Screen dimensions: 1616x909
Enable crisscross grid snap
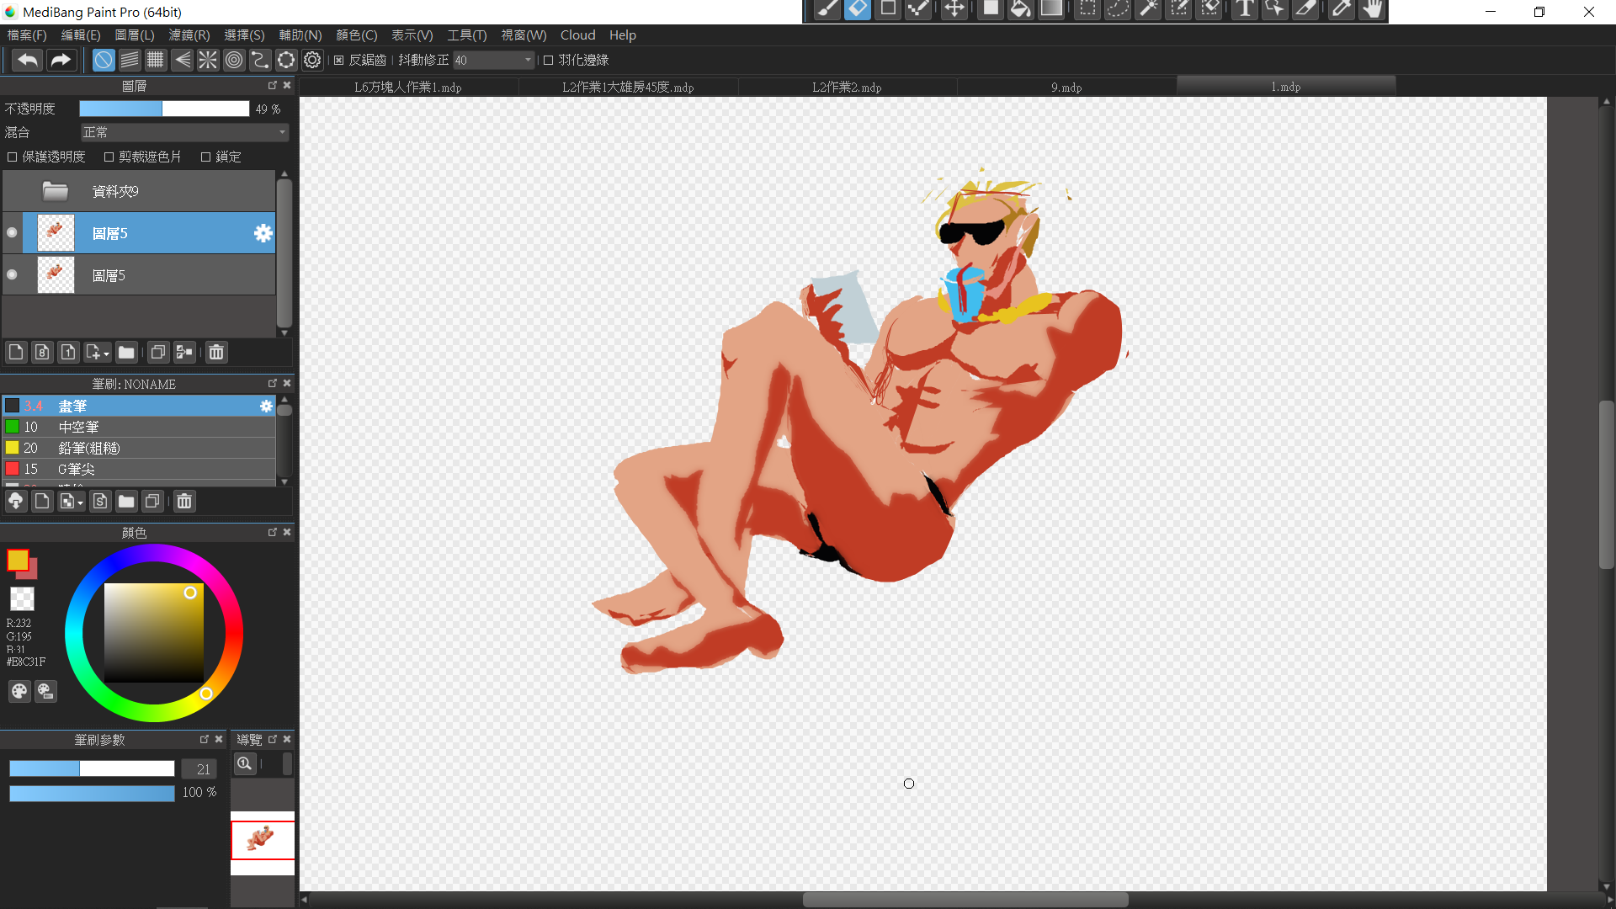coord(155,60)
